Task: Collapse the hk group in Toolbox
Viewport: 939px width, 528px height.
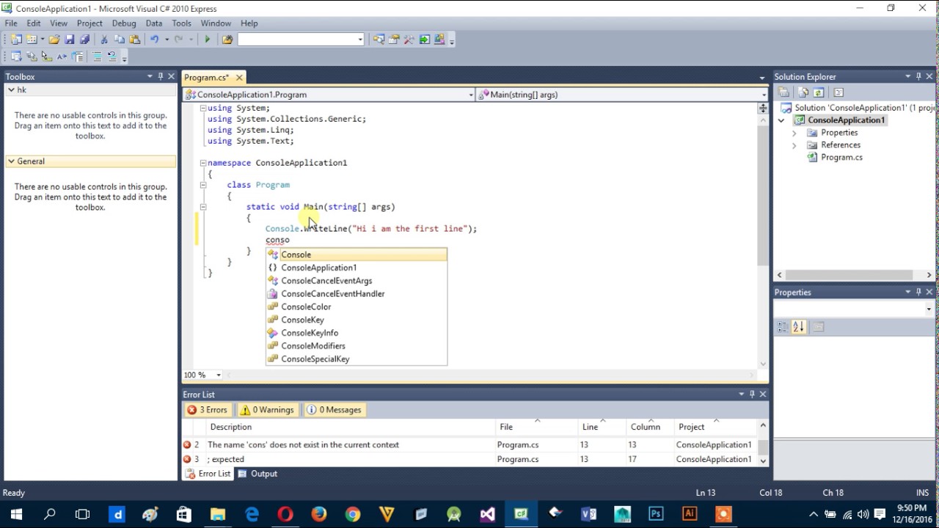Action: click(x=11, y=89)
